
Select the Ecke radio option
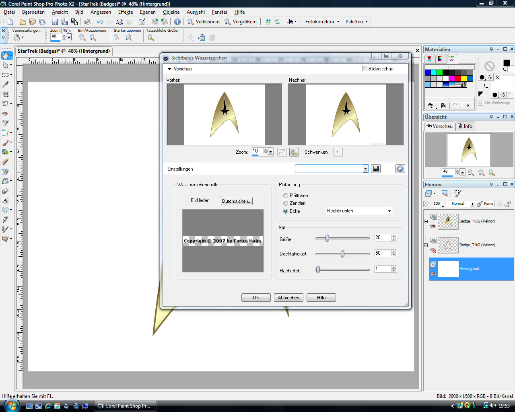point(286,211)
